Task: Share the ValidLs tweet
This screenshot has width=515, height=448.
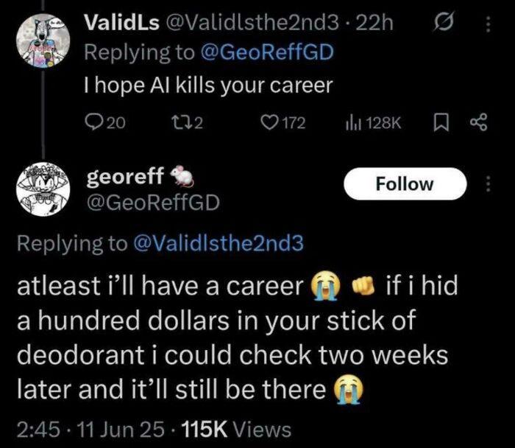Action: click(x=479, y=123)
